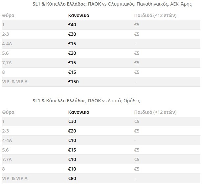Click the Παιδικό (<12 ετών) header in the Ολυμπιακός table
Viewport: 202px width, 184px height.
coord(156,15)
